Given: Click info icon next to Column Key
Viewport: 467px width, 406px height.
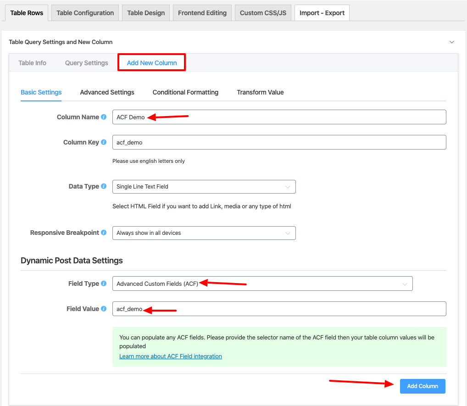Looking at the screenshot, I should (104, 143).
